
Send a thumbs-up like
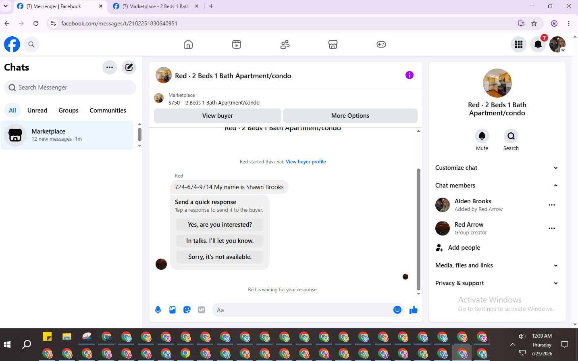click(x=414, y=310)
